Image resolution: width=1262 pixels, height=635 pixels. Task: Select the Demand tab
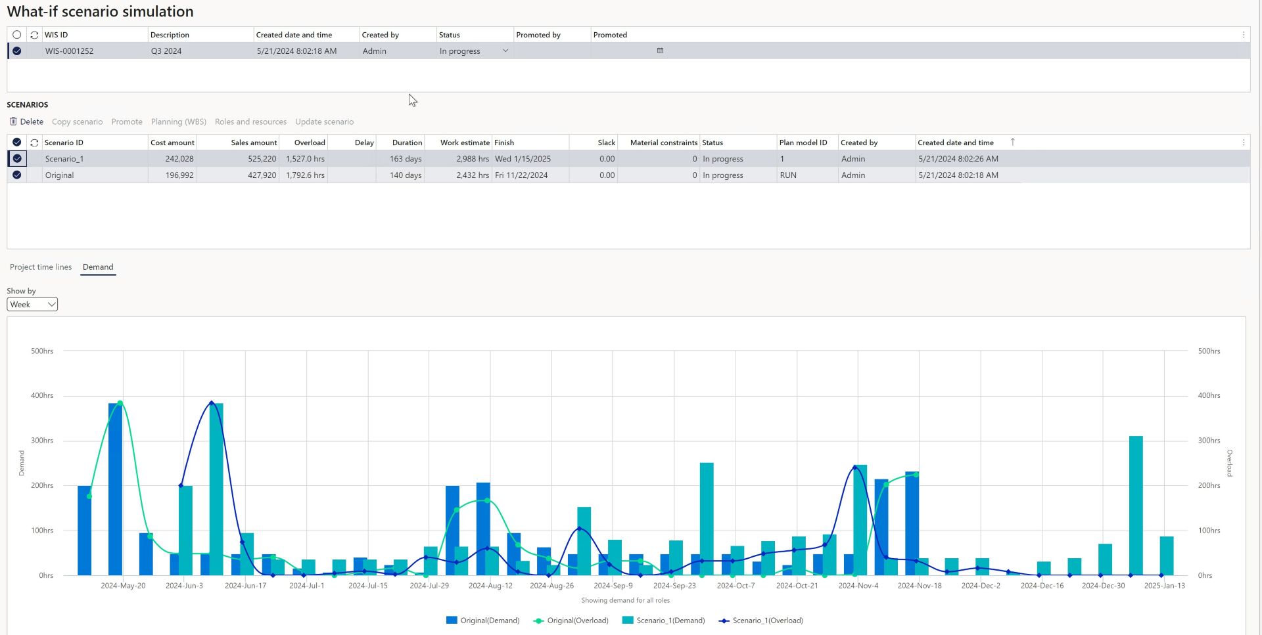click(x=98, y=267)
